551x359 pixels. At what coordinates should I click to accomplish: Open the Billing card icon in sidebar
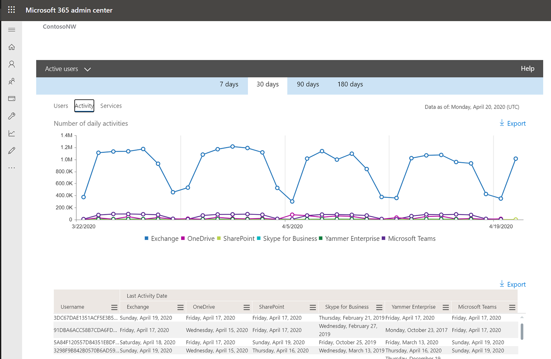coord(12,99)
